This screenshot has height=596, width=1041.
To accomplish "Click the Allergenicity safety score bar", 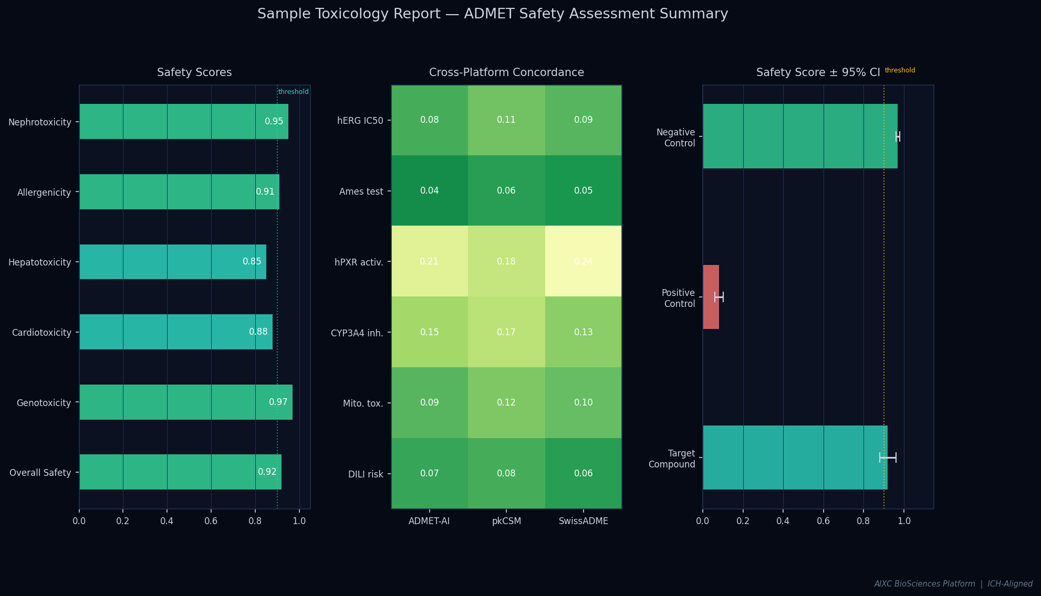I will (x=179, y=192).
